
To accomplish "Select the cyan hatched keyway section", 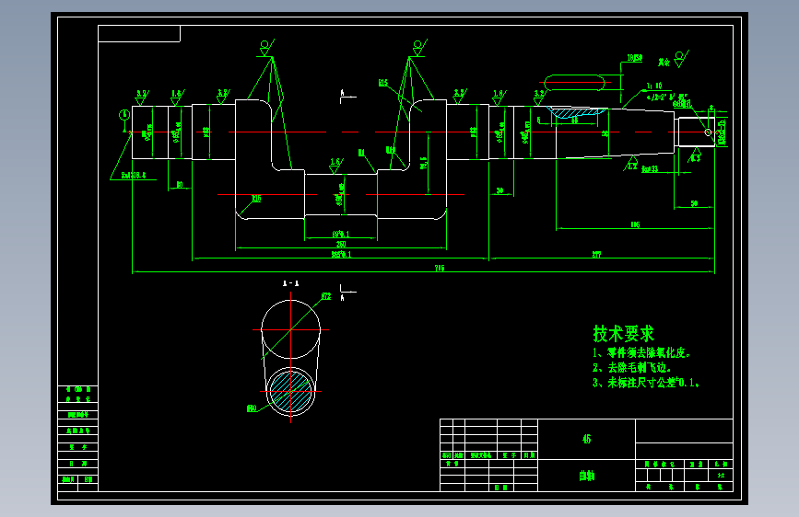I will [576, 112].
